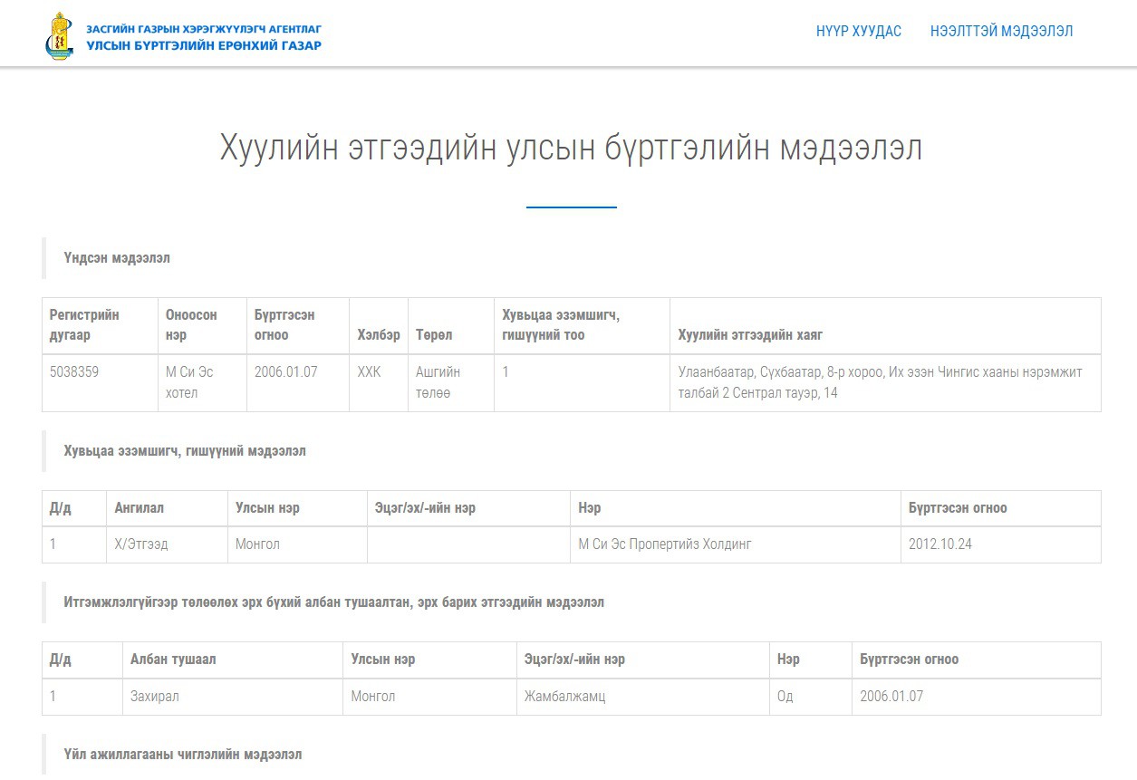Select the М Си Эс хотел name cell
The width and height of the screenshot is (1137, 780).
point(202,383)
